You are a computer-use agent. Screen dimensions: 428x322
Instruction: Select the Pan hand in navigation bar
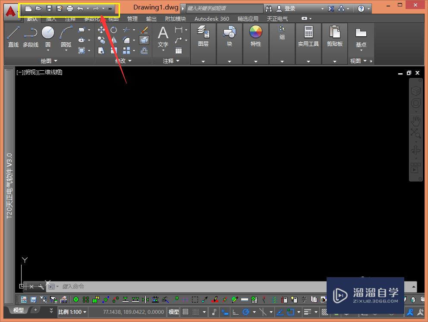[x=416, y=121]
